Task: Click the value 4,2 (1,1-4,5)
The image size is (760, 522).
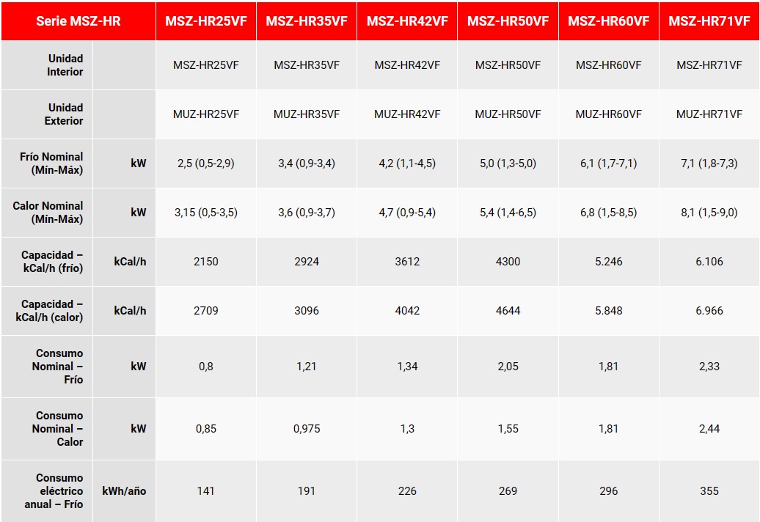Action: pos(407,163)
